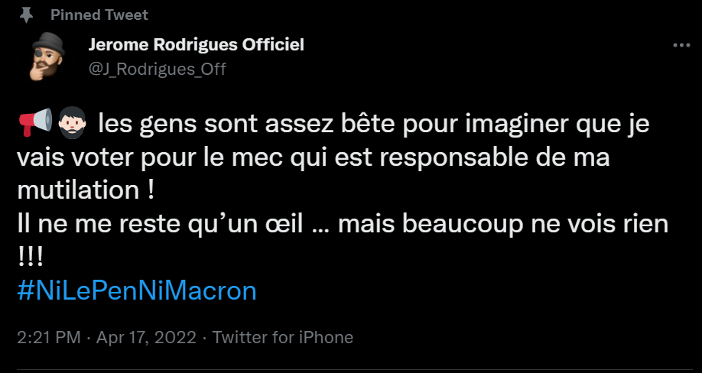The height and width of the screenshot is (373, 702).
Task: Click the @J_Rodrigues_Off handle
Action: coord(158,69)
